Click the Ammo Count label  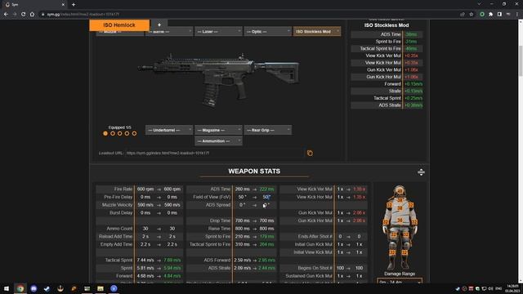coord(119,229)
